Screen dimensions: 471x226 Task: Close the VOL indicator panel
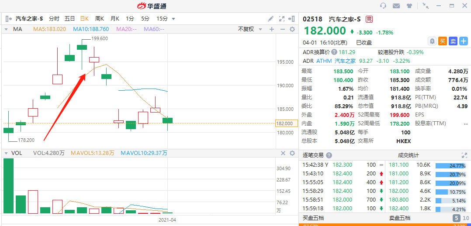click(283, 153)
